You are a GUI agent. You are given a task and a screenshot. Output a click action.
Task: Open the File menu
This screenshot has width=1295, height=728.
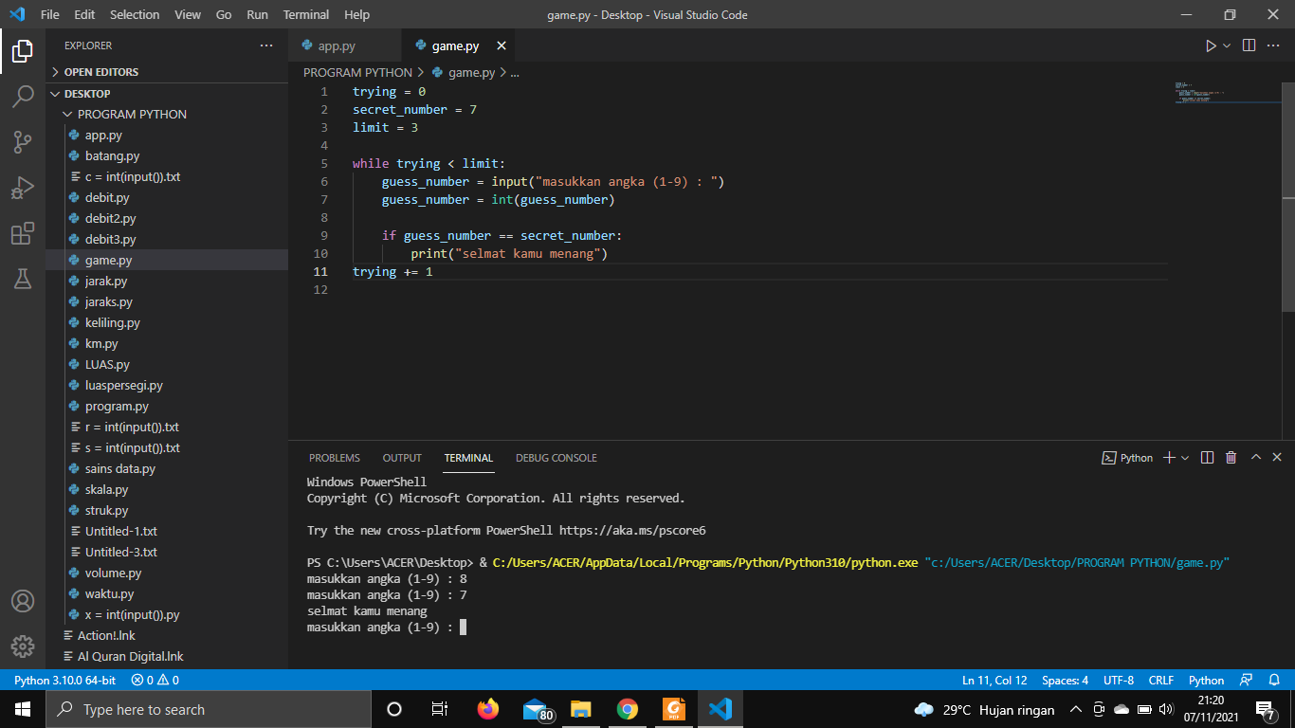click(50, 15)
